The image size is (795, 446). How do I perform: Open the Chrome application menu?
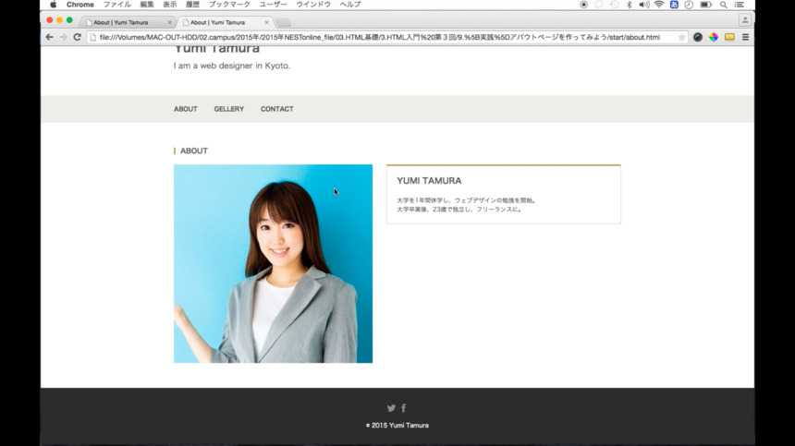click(80, 5)
